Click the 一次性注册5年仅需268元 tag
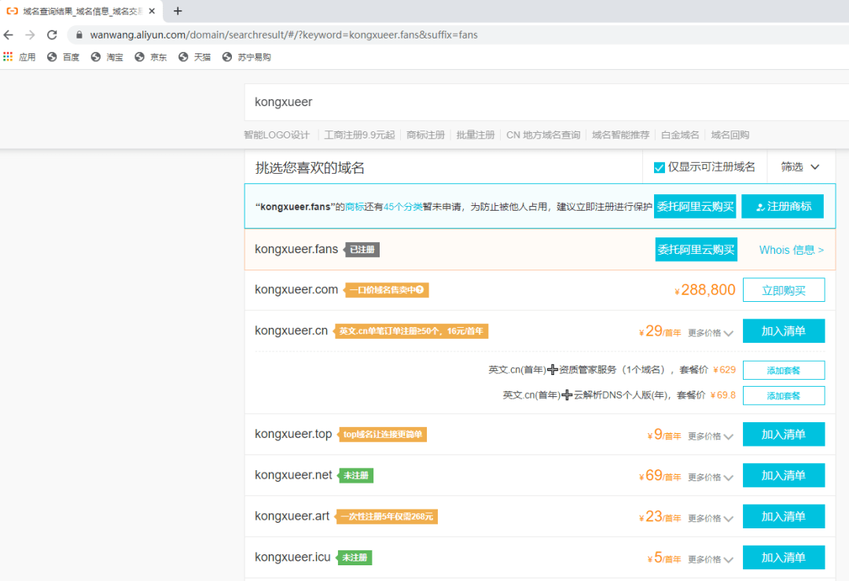This screenshot has width=849, height=581. click(385, 517)
